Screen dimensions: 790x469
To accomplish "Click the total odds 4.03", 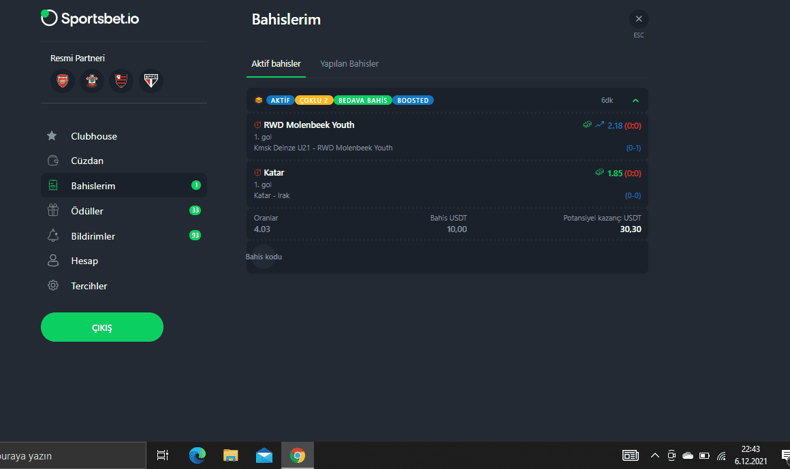I will pos(262,229).
